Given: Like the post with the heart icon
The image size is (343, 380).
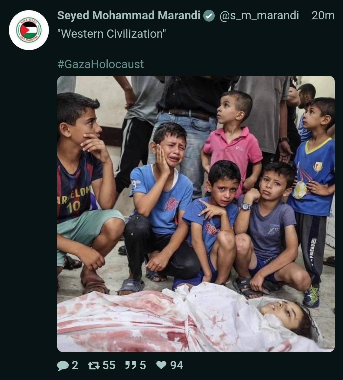Looking at the screenshot, I should tap(161, 365).
